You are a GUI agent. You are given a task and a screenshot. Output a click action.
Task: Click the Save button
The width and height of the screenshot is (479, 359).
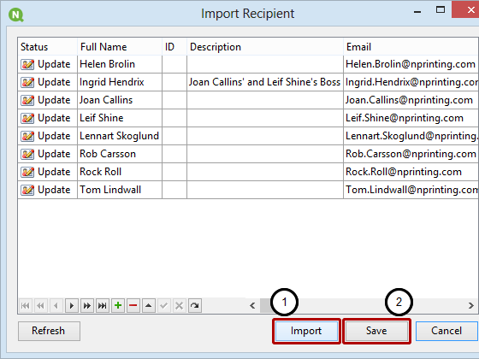[376, 331]
